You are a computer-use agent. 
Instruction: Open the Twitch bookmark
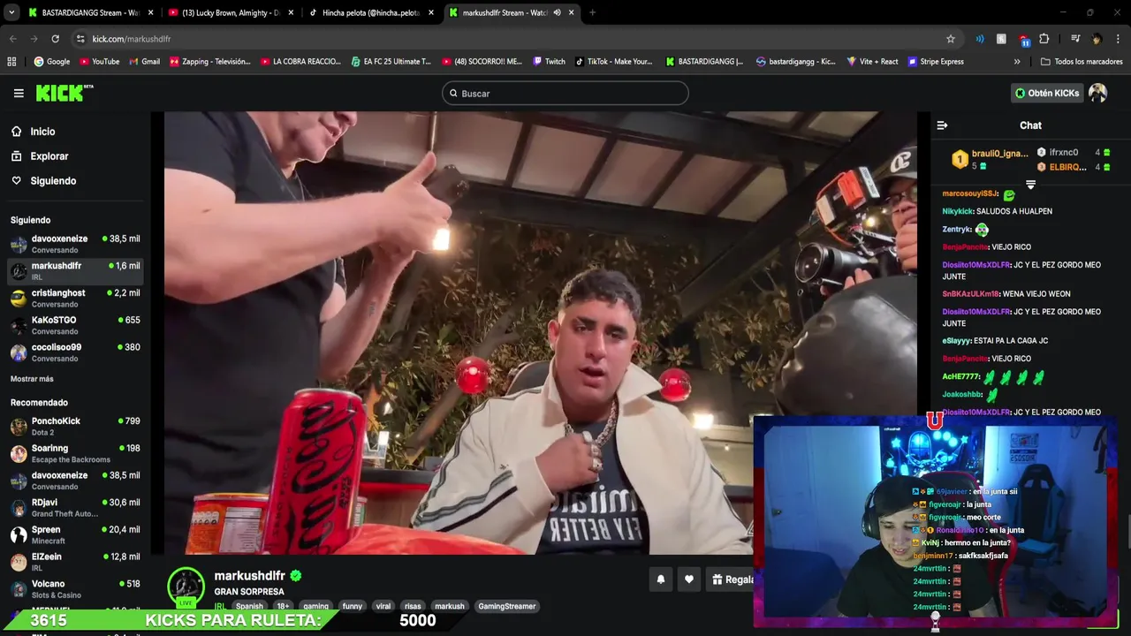[549, 62]
